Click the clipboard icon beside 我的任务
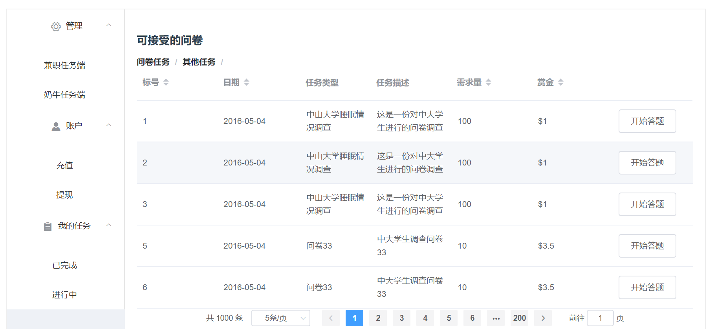 [x=48, y=227]
